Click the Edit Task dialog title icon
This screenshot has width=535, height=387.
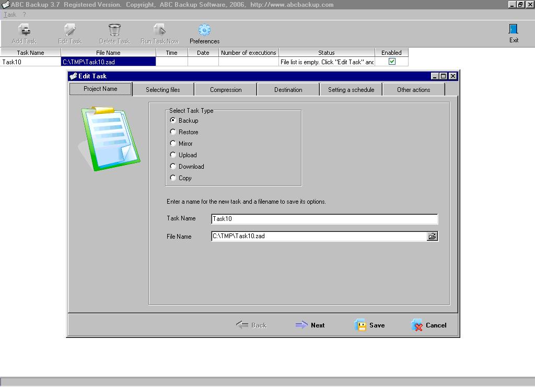73,76
